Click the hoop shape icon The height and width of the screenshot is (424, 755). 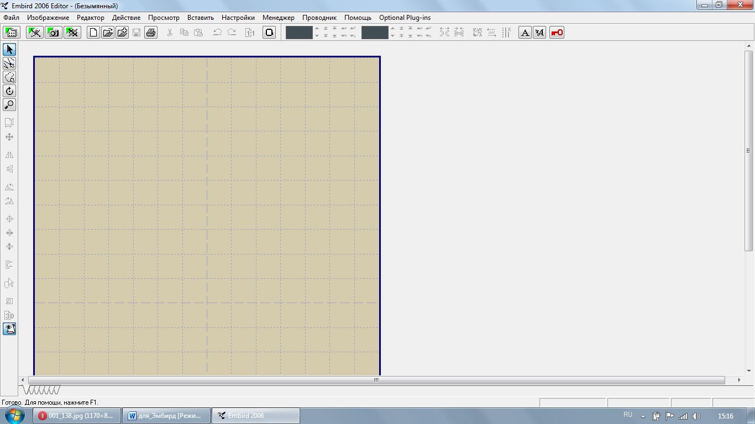pos(269,33)
